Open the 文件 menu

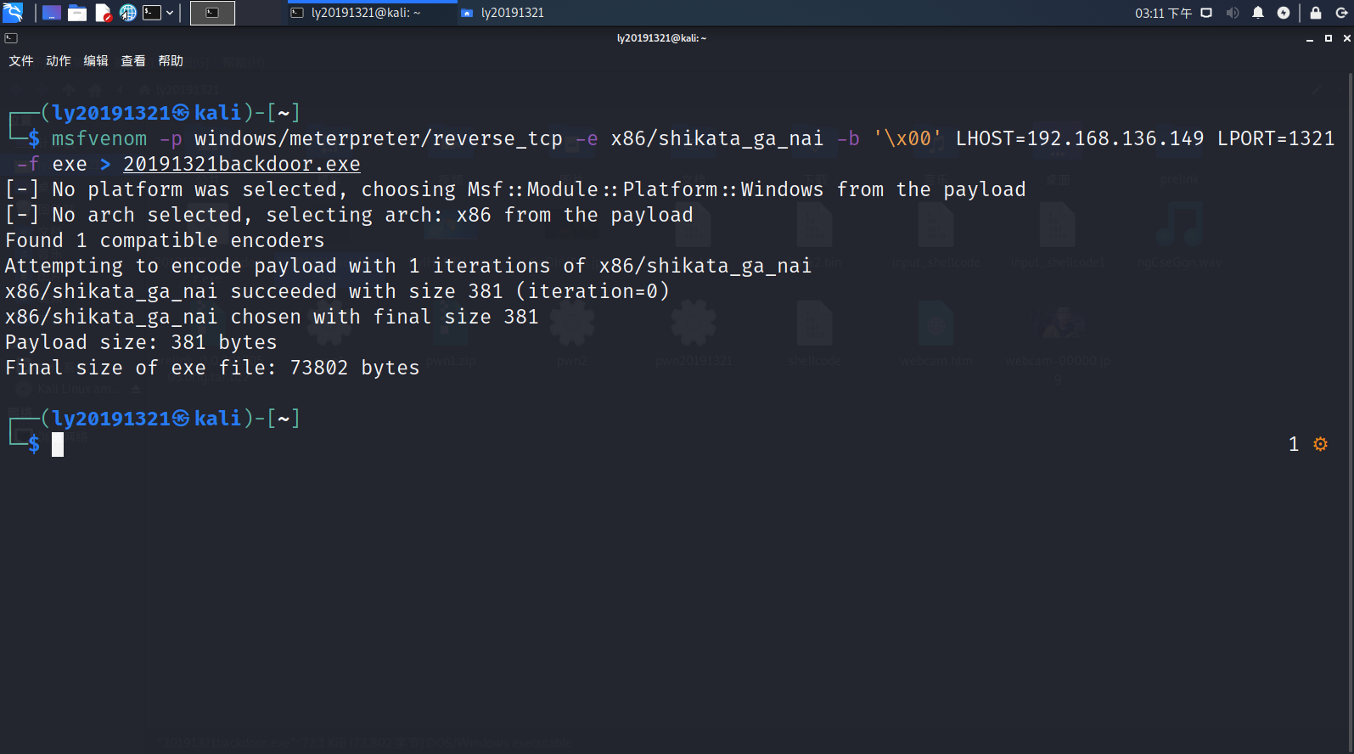[x=21, y=61]
